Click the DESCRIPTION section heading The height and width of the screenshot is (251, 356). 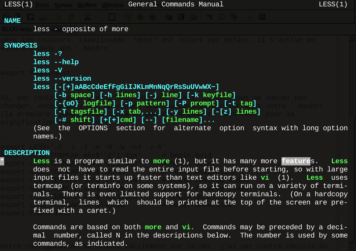pyautogui.click(x=27, y=153)
